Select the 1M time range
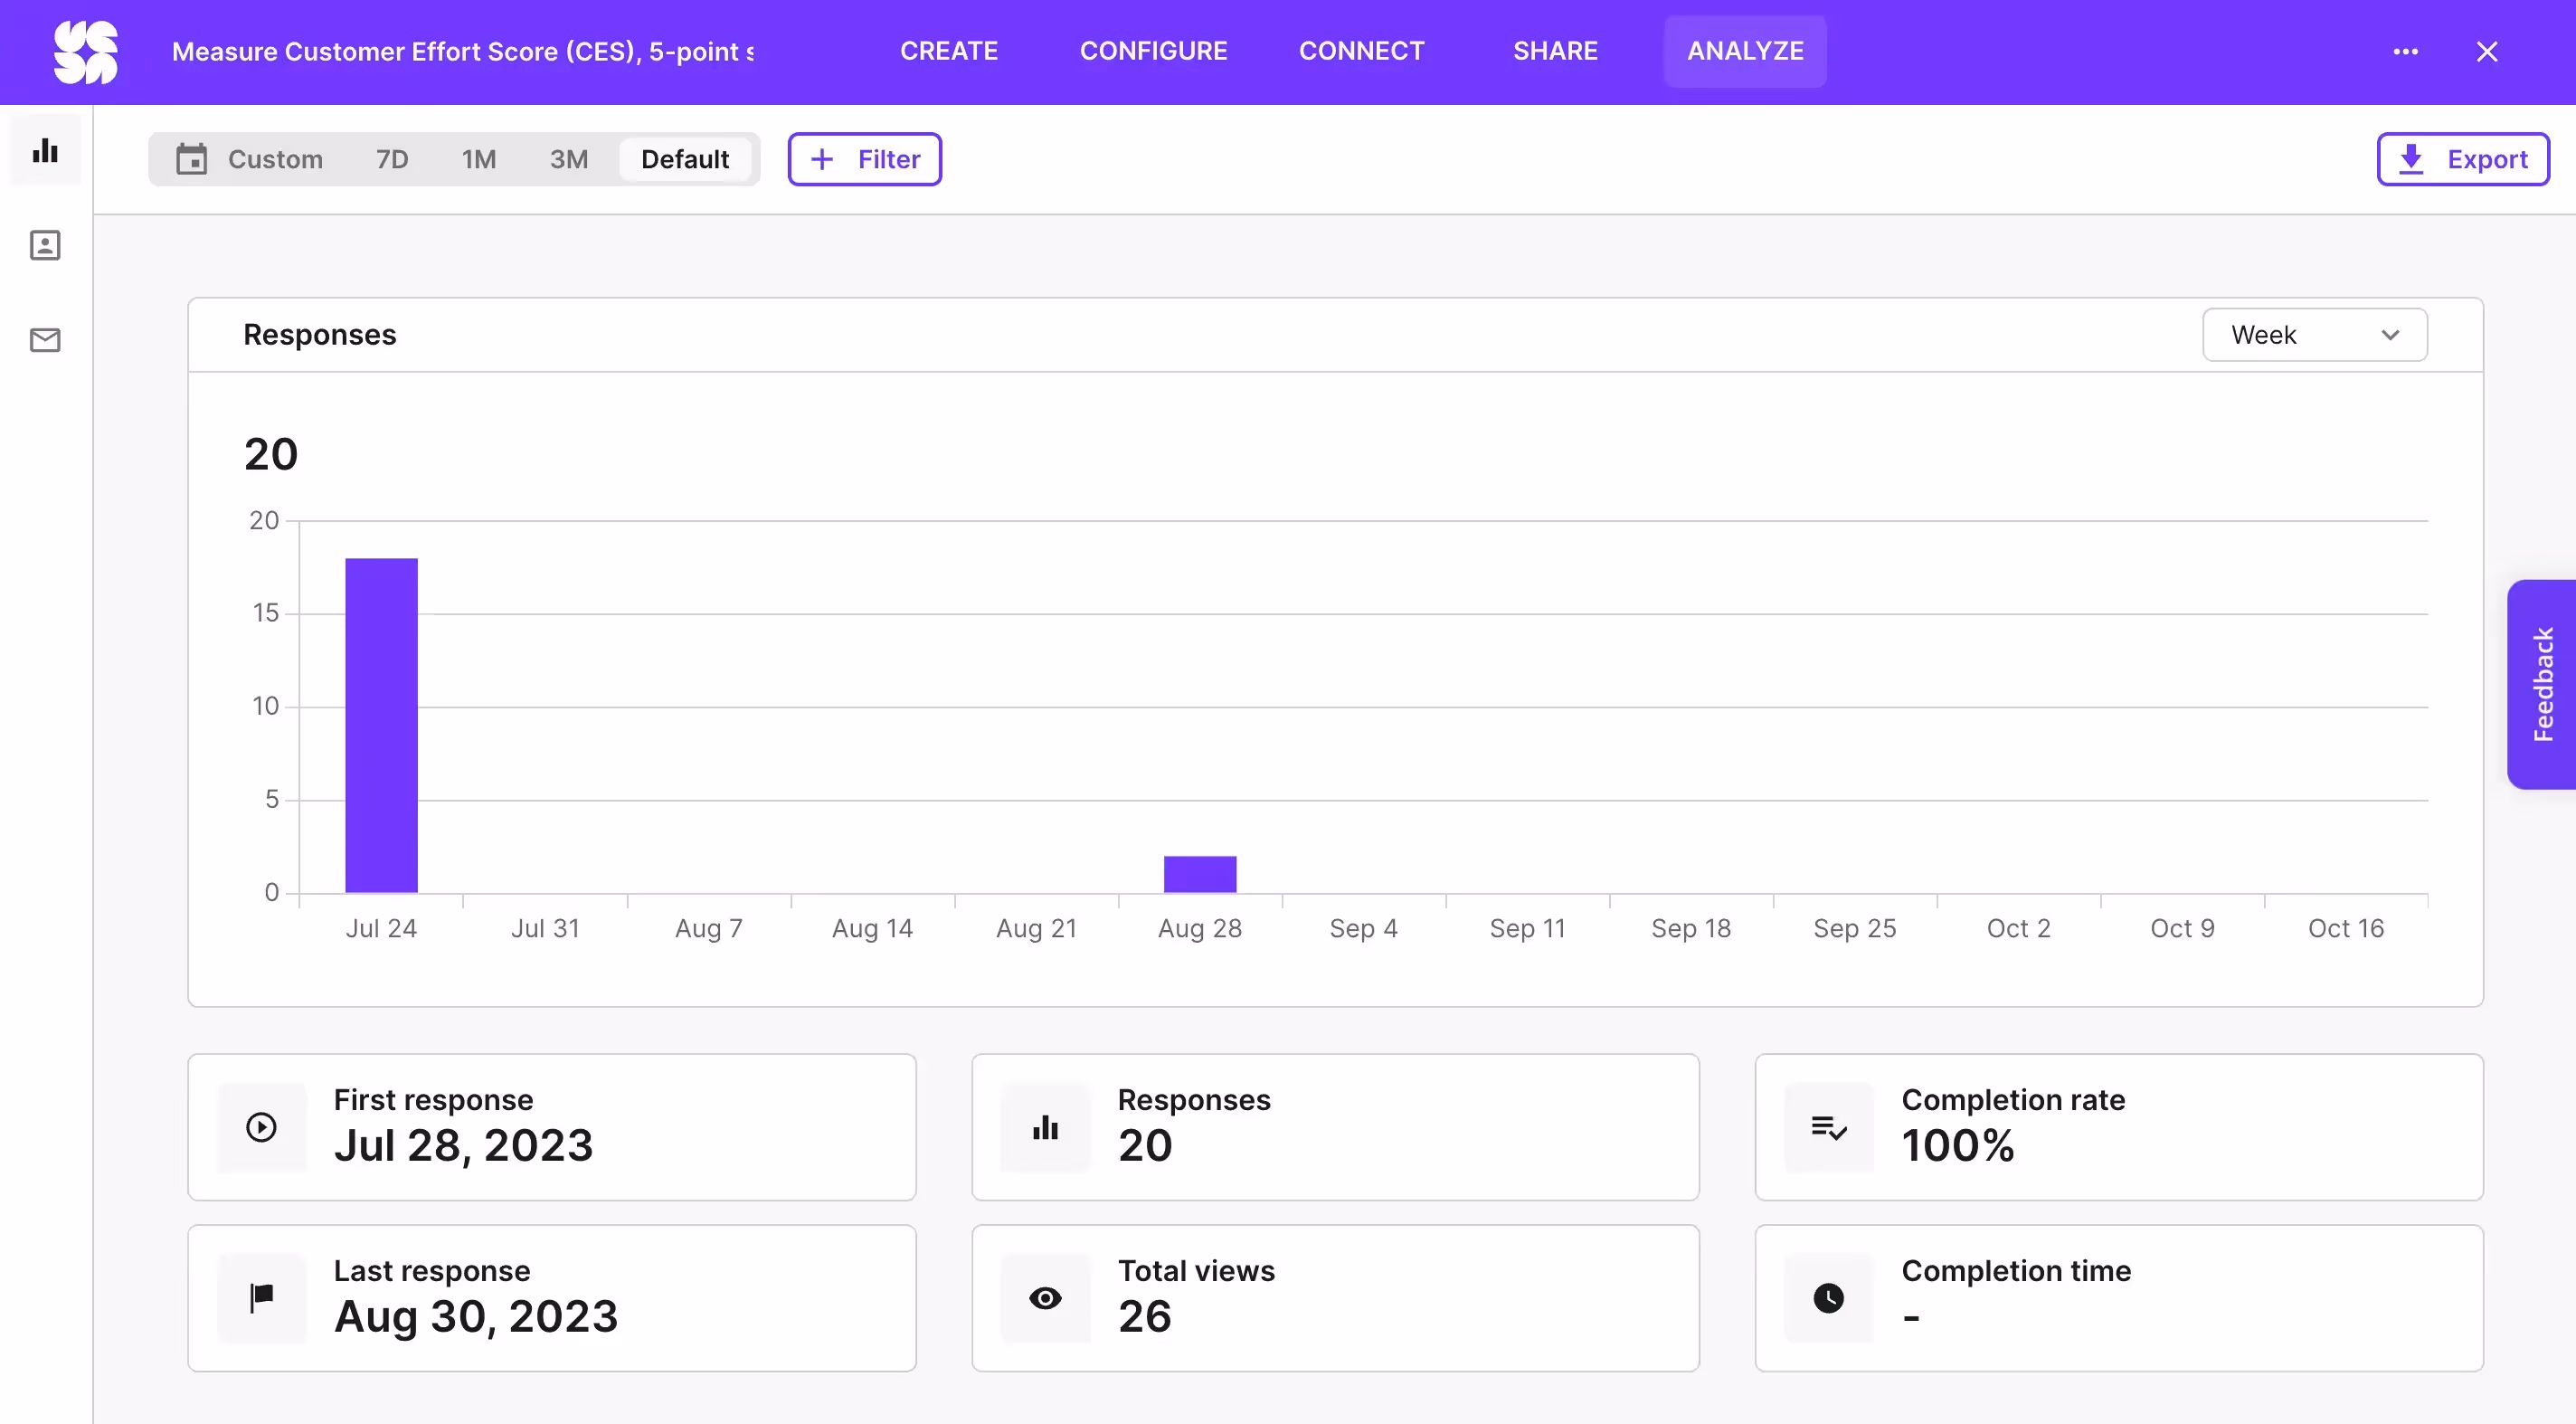 tap(479, 159)
